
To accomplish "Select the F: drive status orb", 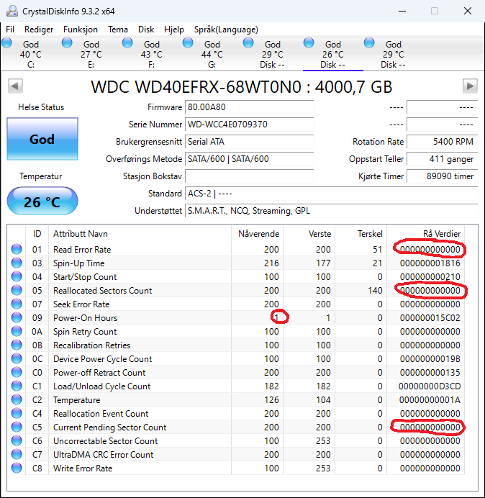I will (127, 43).
